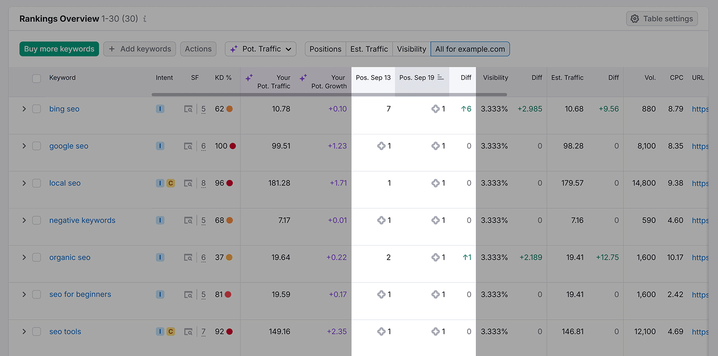Click the Commercial intent badge for seo tools
The image size is (718, 356).
(171, 332)
